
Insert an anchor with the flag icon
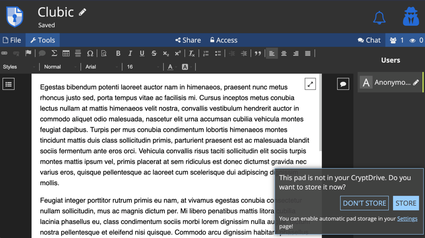tap(28, 53)
